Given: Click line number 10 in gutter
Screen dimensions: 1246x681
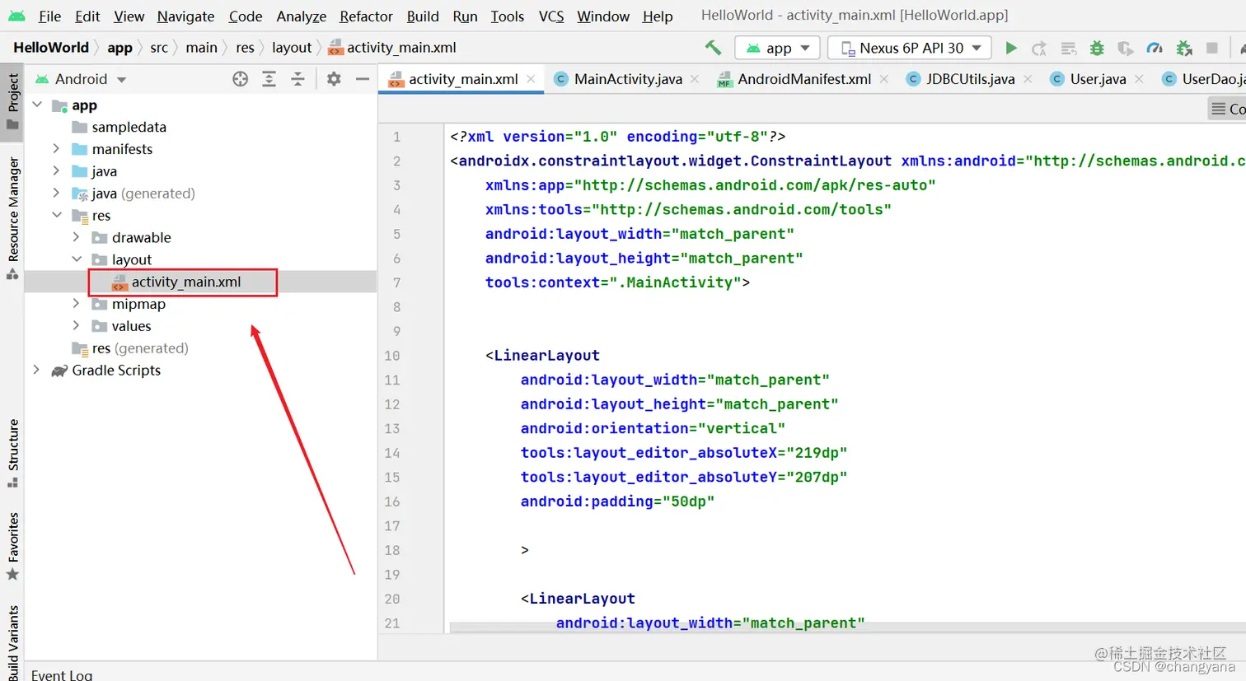Looking at the screenshot, I should pyautogui.click(x=392, y=356).
